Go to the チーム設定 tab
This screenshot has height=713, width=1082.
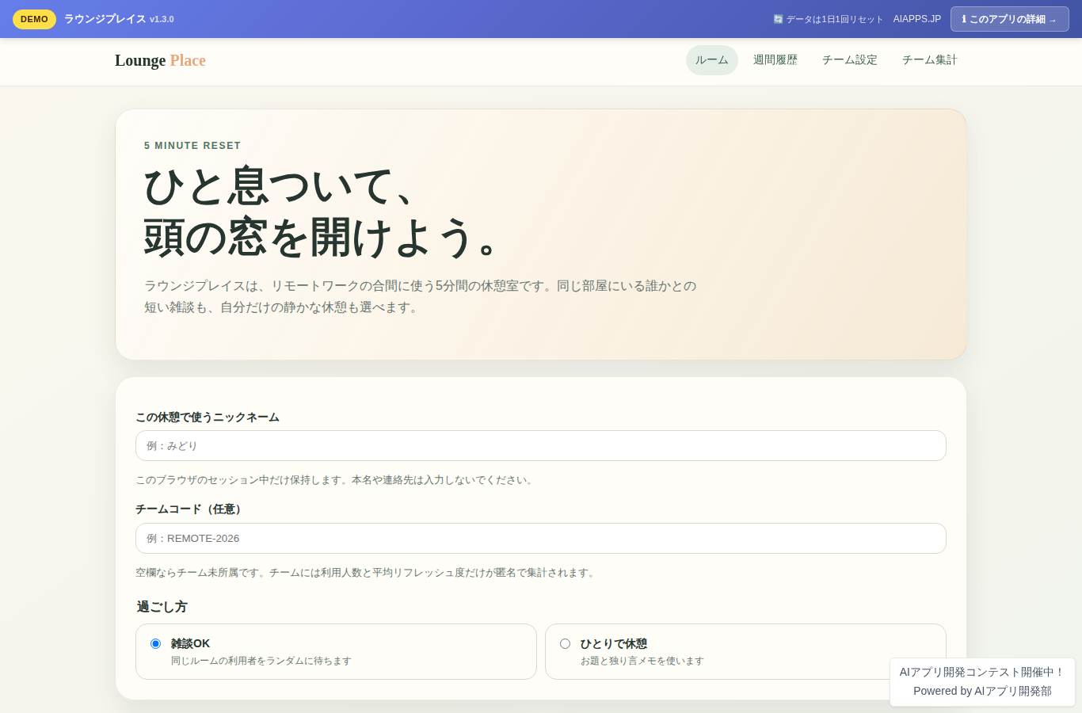(849, 60)
